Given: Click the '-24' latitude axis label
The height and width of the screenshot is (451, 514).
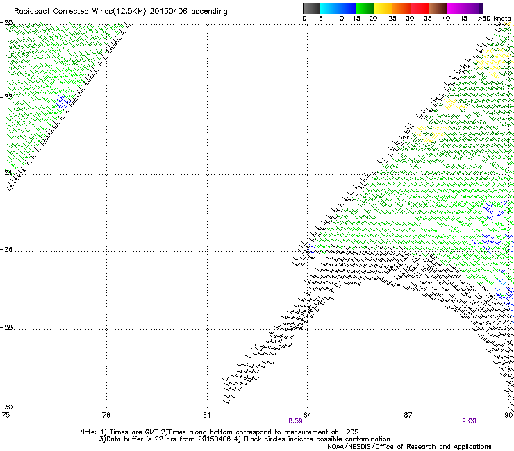Looking at the screenshot, I should pos(6,173).
